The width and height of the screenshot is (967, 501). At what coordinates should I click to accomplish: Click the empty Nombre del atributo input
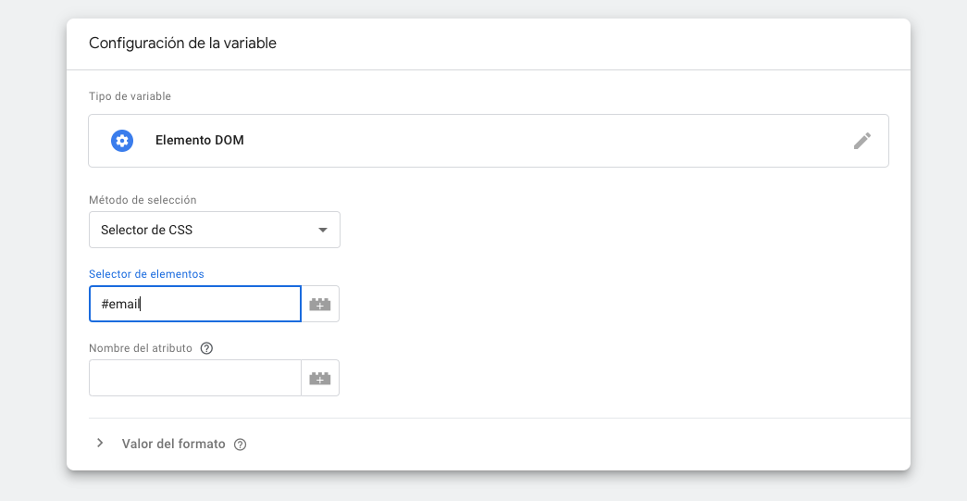(x=194, y=378)
